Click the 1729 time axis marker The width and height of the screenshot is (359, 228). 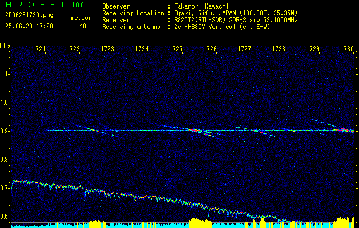pyautogui.click(x=313, y=48)
